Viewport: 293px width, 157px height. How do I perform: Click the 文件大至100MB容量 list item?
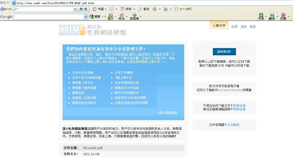click(x=87, y=78)
